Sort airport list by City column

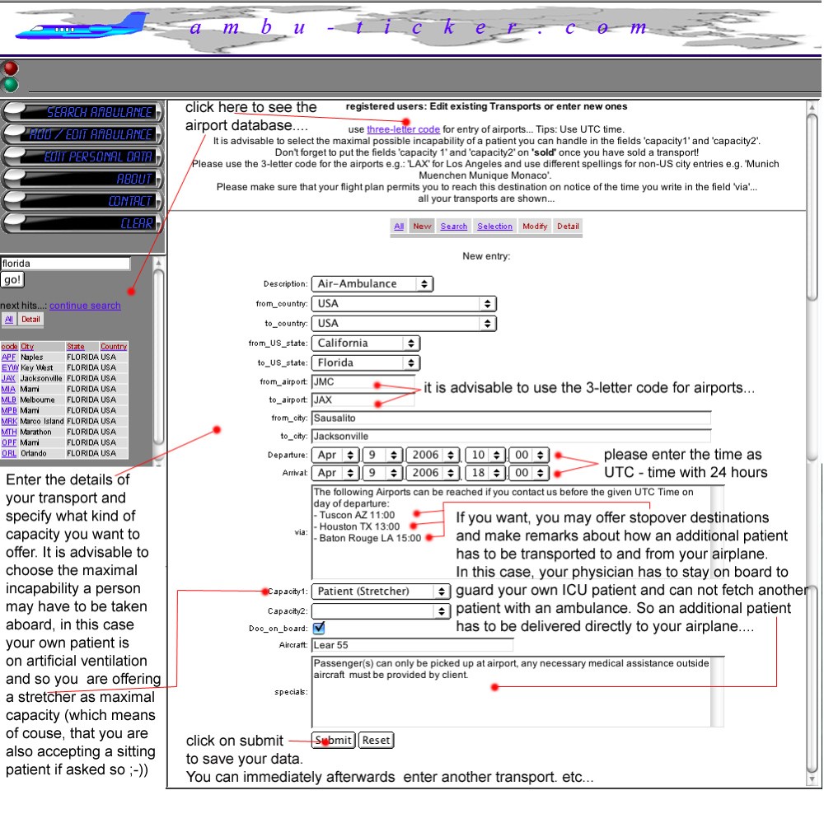click(27, 346)
